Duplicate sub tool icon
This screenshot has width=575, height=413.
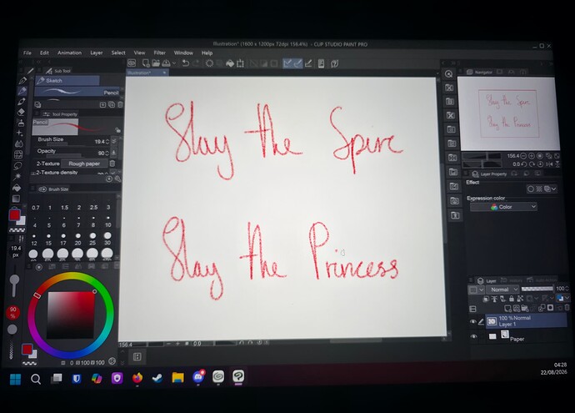click(x=112, y=104)
